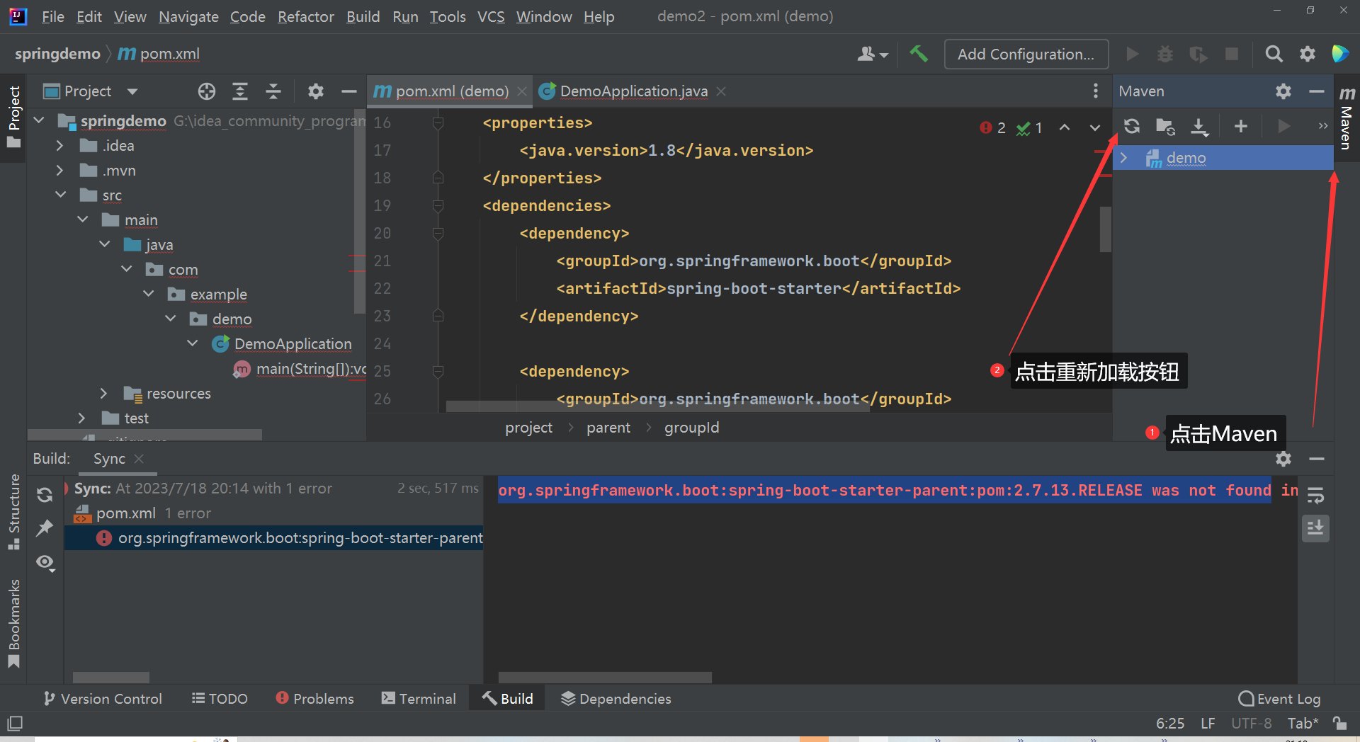The width and height of the screenshot is (1360, 742).
Task: Toggle the read-only lock icon in status bar
Action: (x=1339, y=723)
